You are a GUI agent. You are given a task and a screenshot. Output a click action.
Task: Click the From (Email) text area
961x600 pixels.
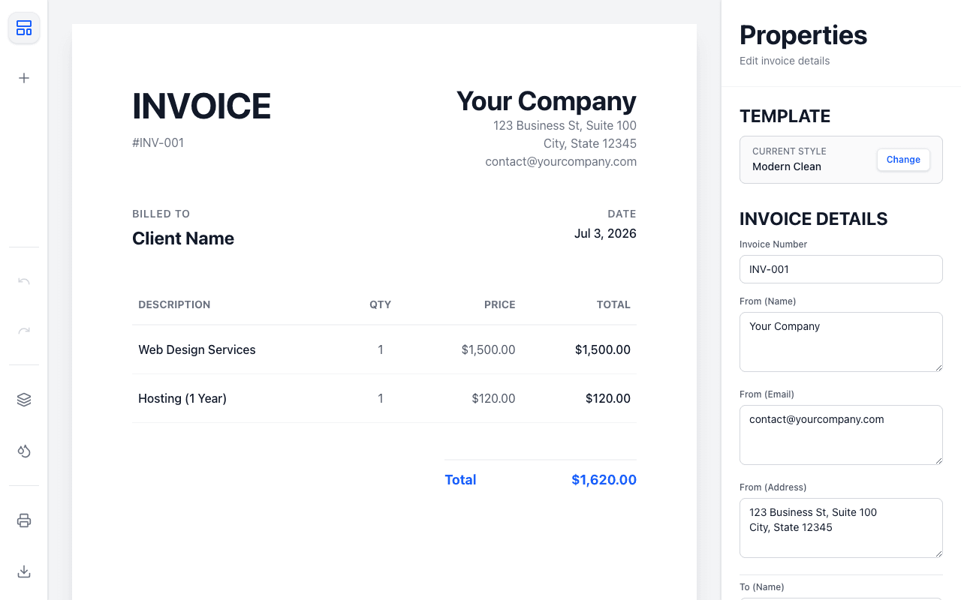pyautogui.click(x=841, y=435)
